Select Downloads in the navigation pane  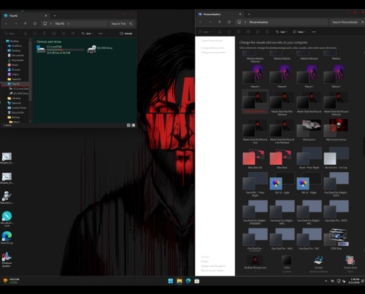click(x=16, y=60)
